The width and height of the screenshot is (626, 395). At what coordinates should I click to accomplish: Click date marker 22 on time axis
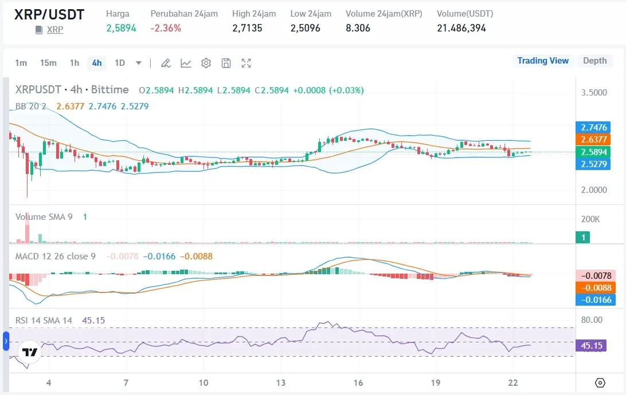(x=513, y=383)
